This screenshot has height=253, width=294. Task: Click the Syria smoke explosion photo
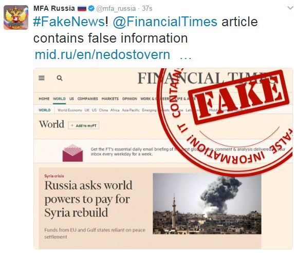207,204
